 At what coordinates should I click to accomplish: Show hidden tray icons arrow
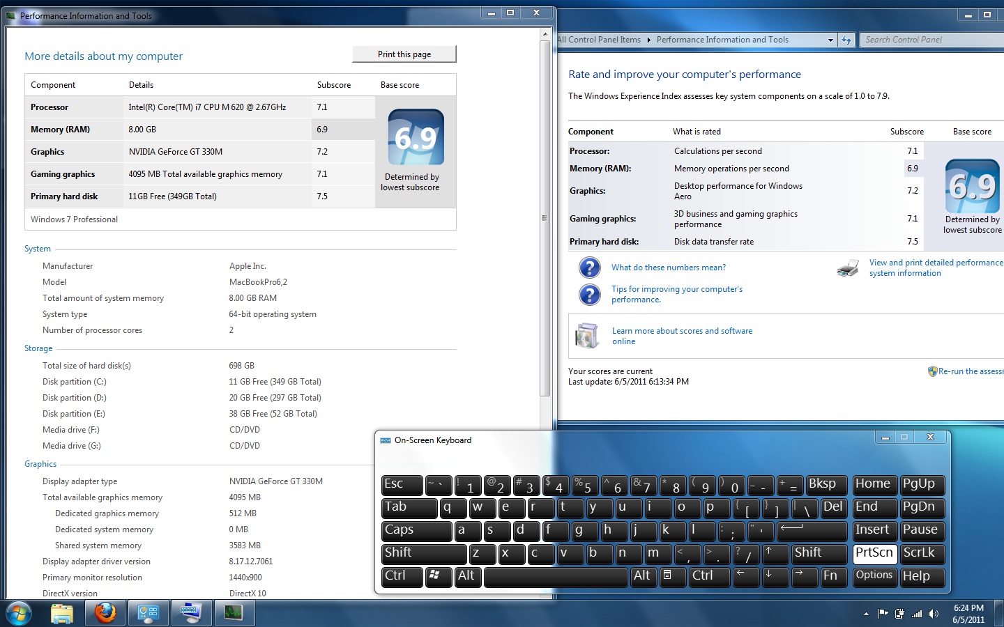(x=866, y=614)
